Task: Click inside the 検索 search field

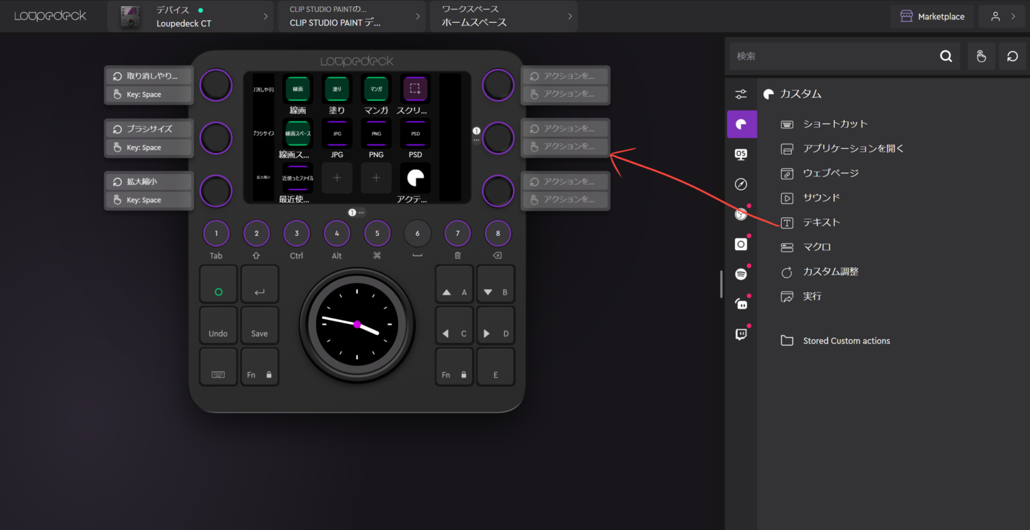Action: (x=838, y=56)
